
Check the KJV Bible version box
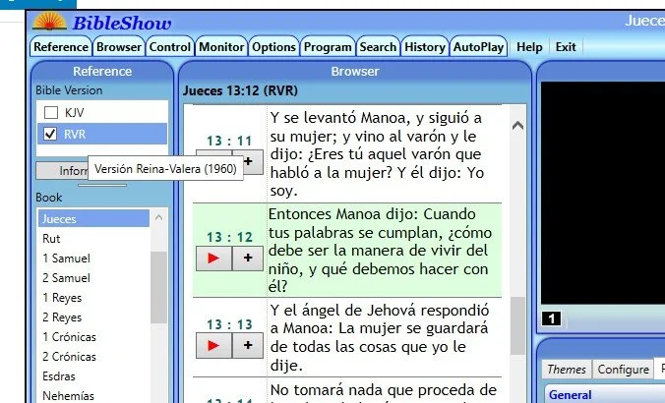pos(51,112)
